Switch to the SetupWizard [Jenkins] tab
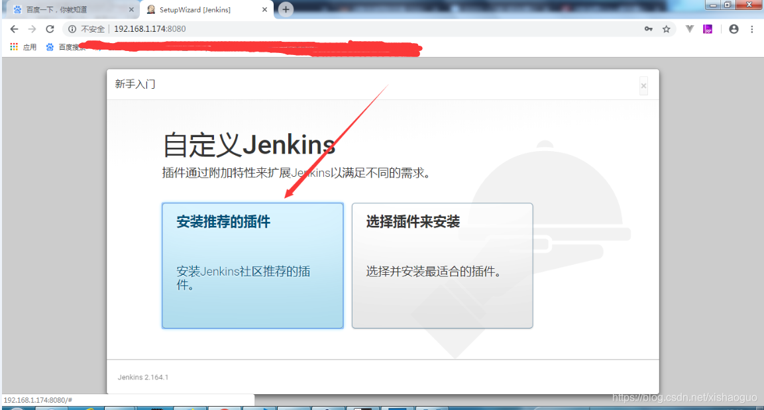The height and width of the screenshot is (410, 764). tap(207, 10)
